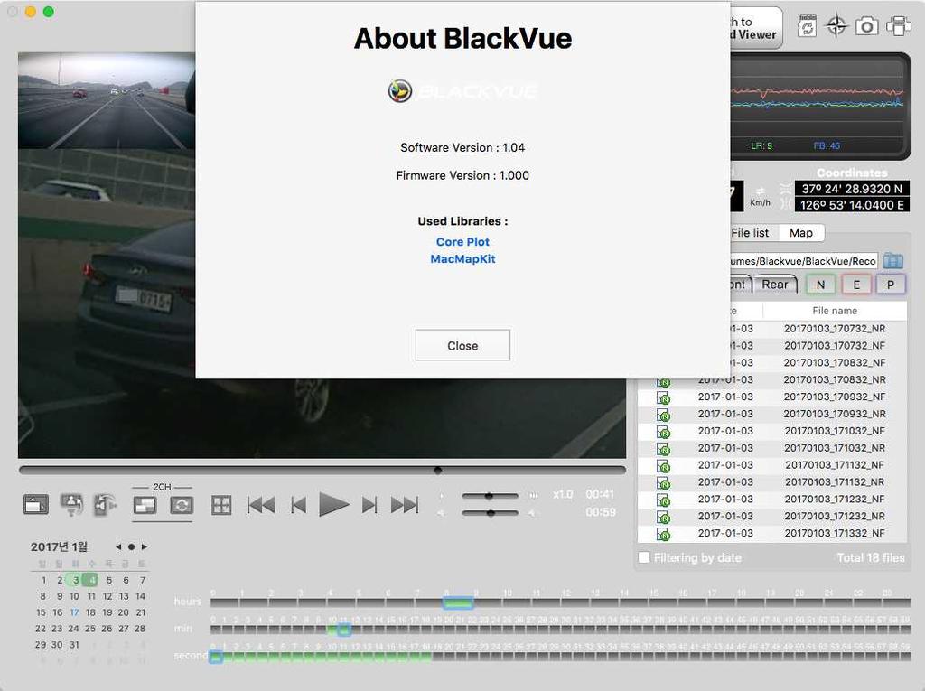Select file 20170103_170832_NR
The height and width of the screenshot is (691, 925).
835,379
